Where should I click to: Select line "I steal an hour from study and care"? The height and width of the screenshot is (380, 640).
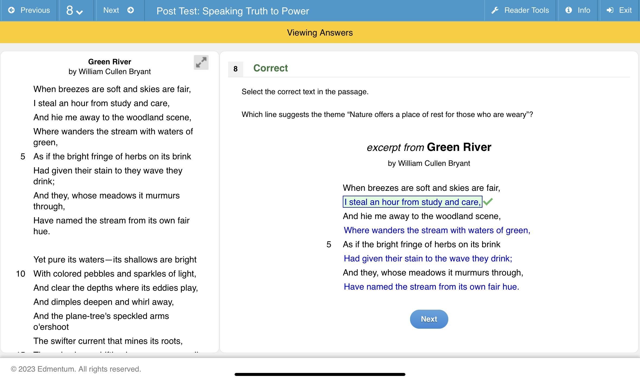coord(412,202)
